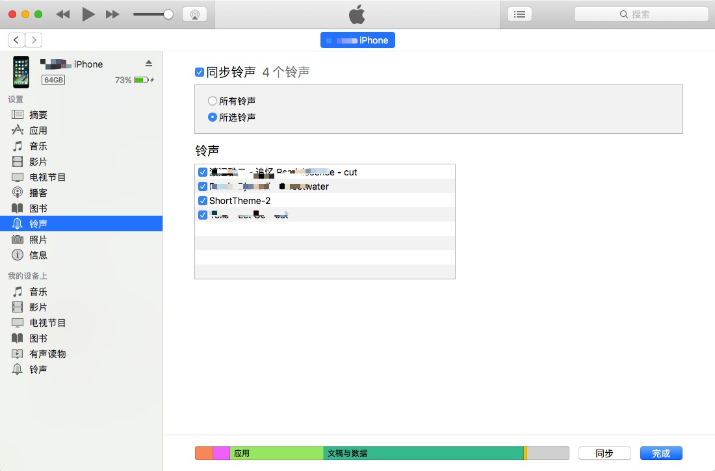This screenshot has width=715, height=471.
Task: Select the 照片 (Photos) section
Action: click(x=37, y=239)
